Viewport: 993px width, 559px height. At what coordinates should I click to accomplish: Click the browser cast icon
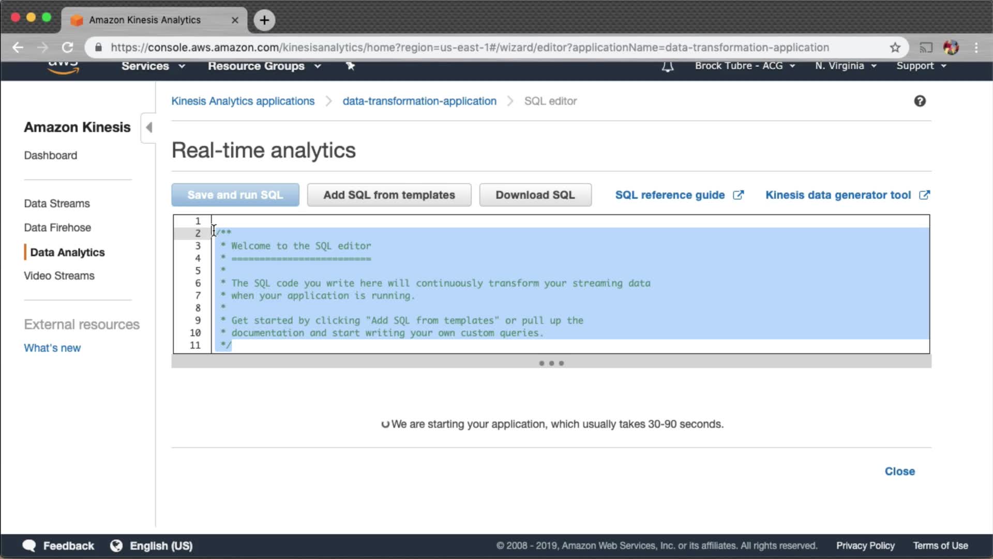[x=926, y=48]
